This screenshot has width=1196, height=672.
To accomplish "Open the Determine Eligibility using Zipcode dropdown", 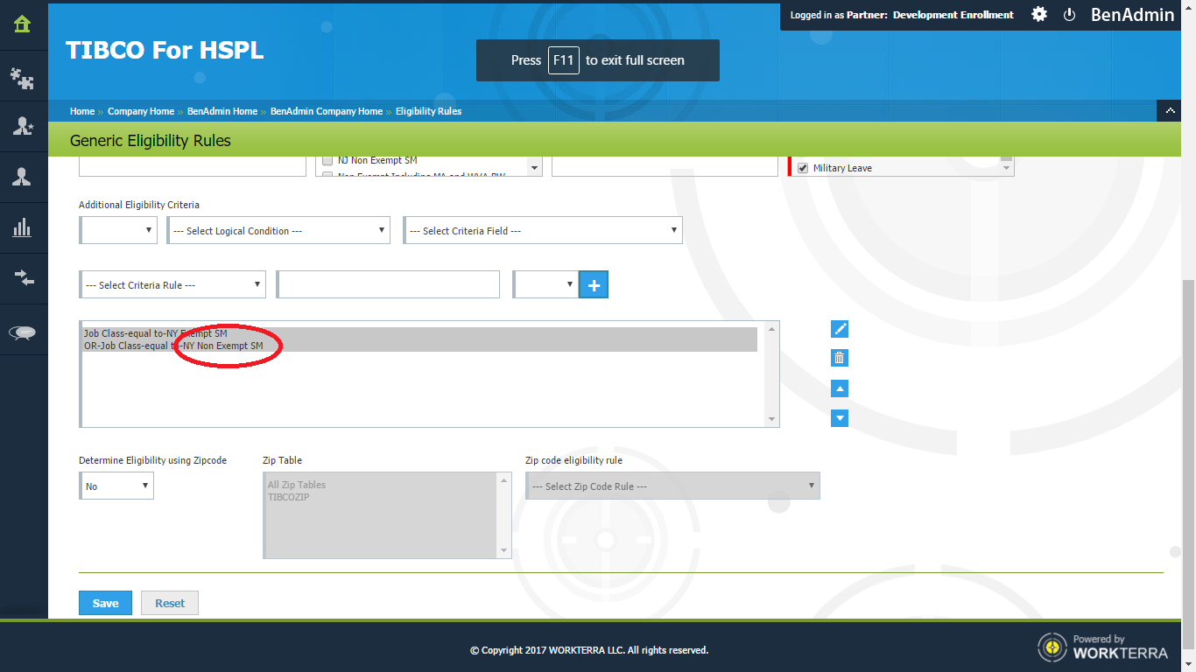I will pos(116,486).
